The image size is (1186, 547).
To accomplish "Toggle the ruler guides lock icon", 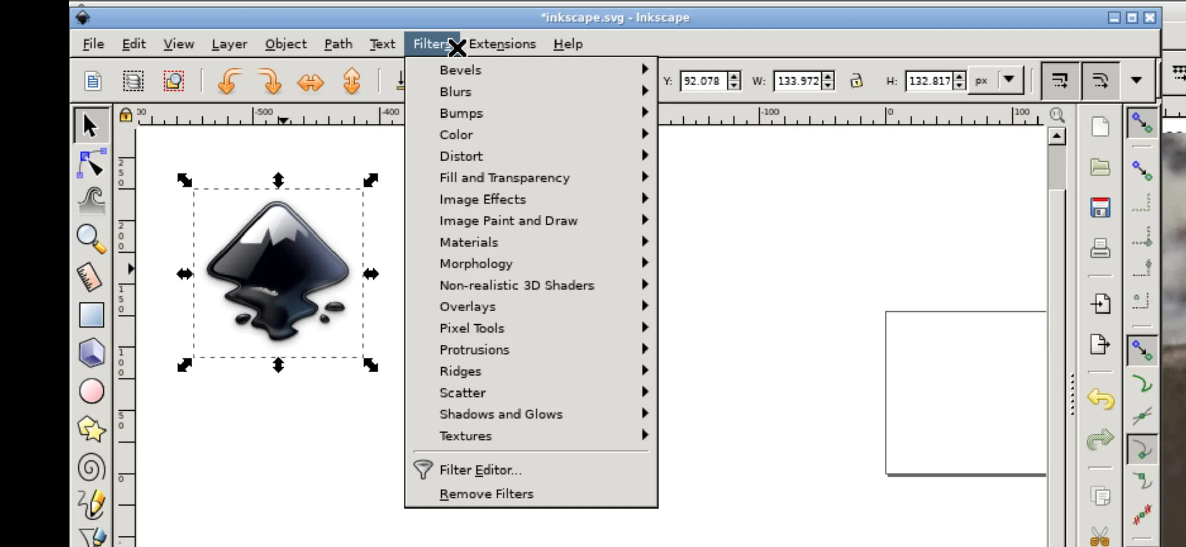I will click(125, 115).
